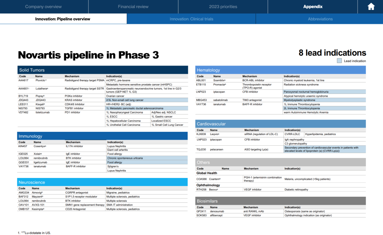This screenshot has width=383, height=235.
Task: Click the Xolair drug name
Action: click(x=38, y=154)
